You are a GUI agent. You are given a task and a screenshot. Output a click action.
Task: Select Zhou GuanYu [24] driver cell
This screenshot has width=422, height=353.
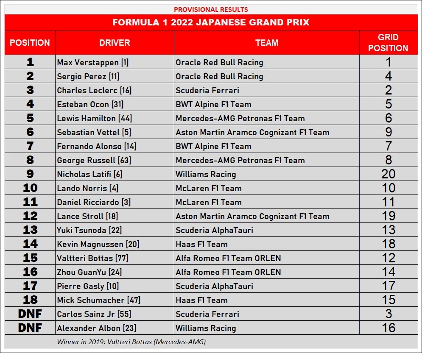pyautogui.click(x=115, y=272)
